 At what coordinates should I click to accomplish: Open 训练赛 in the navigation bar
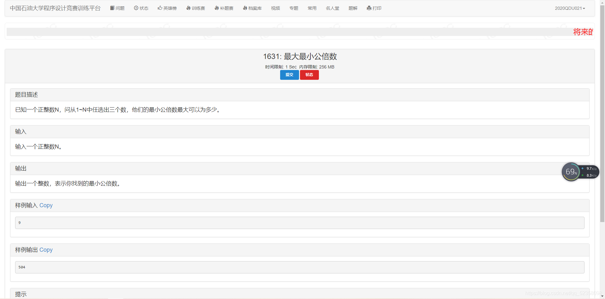[195, 8]
